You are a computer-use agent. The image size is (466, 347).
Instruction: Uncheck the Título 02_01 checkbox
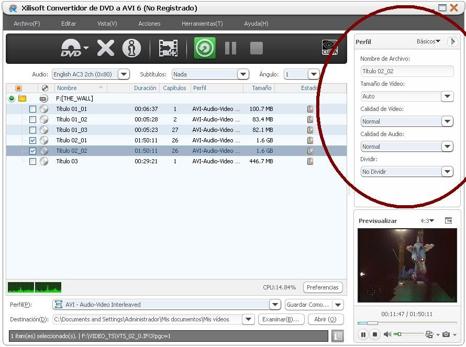coord(32,140)
